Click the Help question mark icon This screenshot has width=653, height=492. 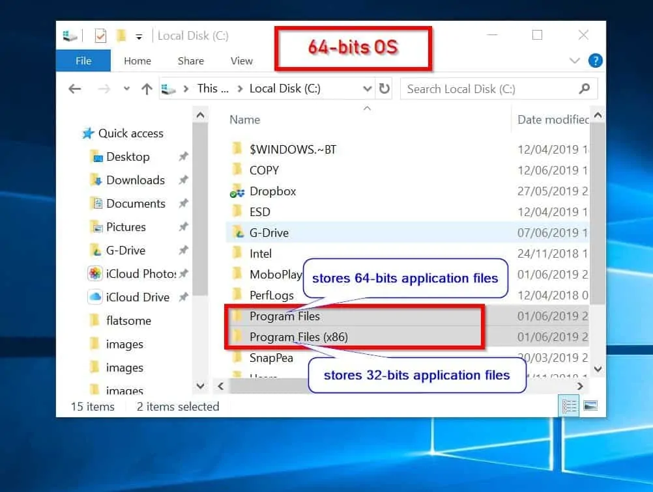(x=595, y=61)
